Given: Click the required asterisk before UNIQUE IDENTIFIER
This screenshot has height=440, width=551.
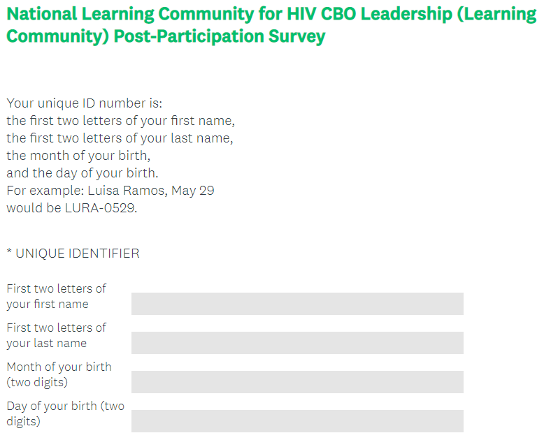Looking at the screenshot, I should 9,254.
